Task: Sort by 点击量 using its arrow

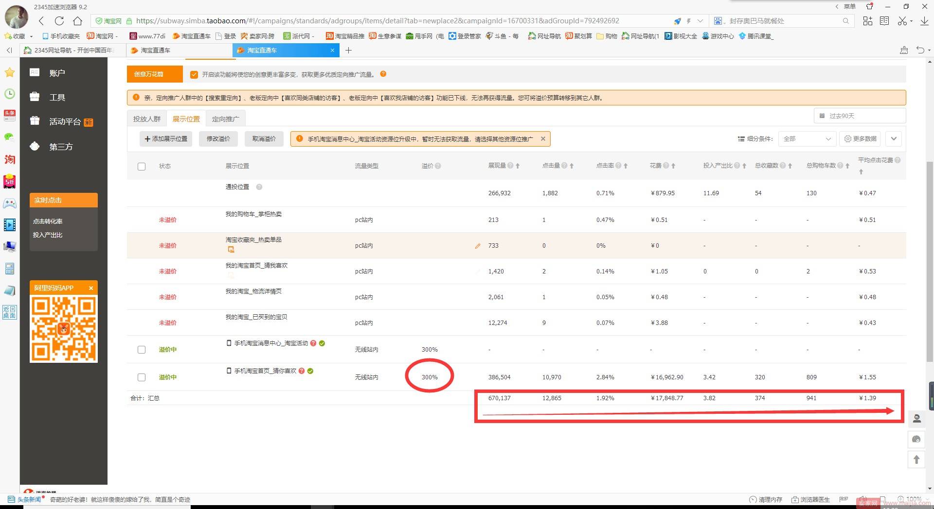Action: click(572, 166)
